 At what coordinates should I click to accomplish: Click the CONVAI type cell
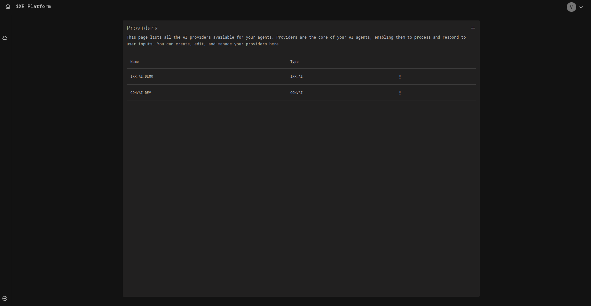(x=296, y=93)
